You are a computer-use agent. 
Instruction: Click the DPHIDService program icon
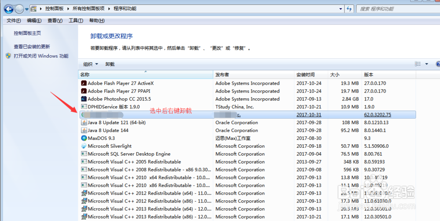84,107
